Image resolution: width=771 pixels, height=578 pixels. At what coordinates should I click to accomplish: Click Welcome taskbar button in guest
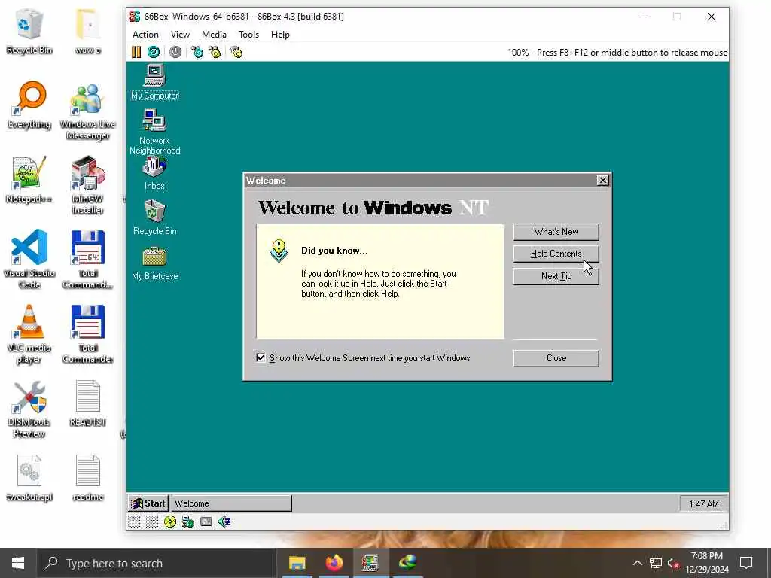[x=232, y=503]
